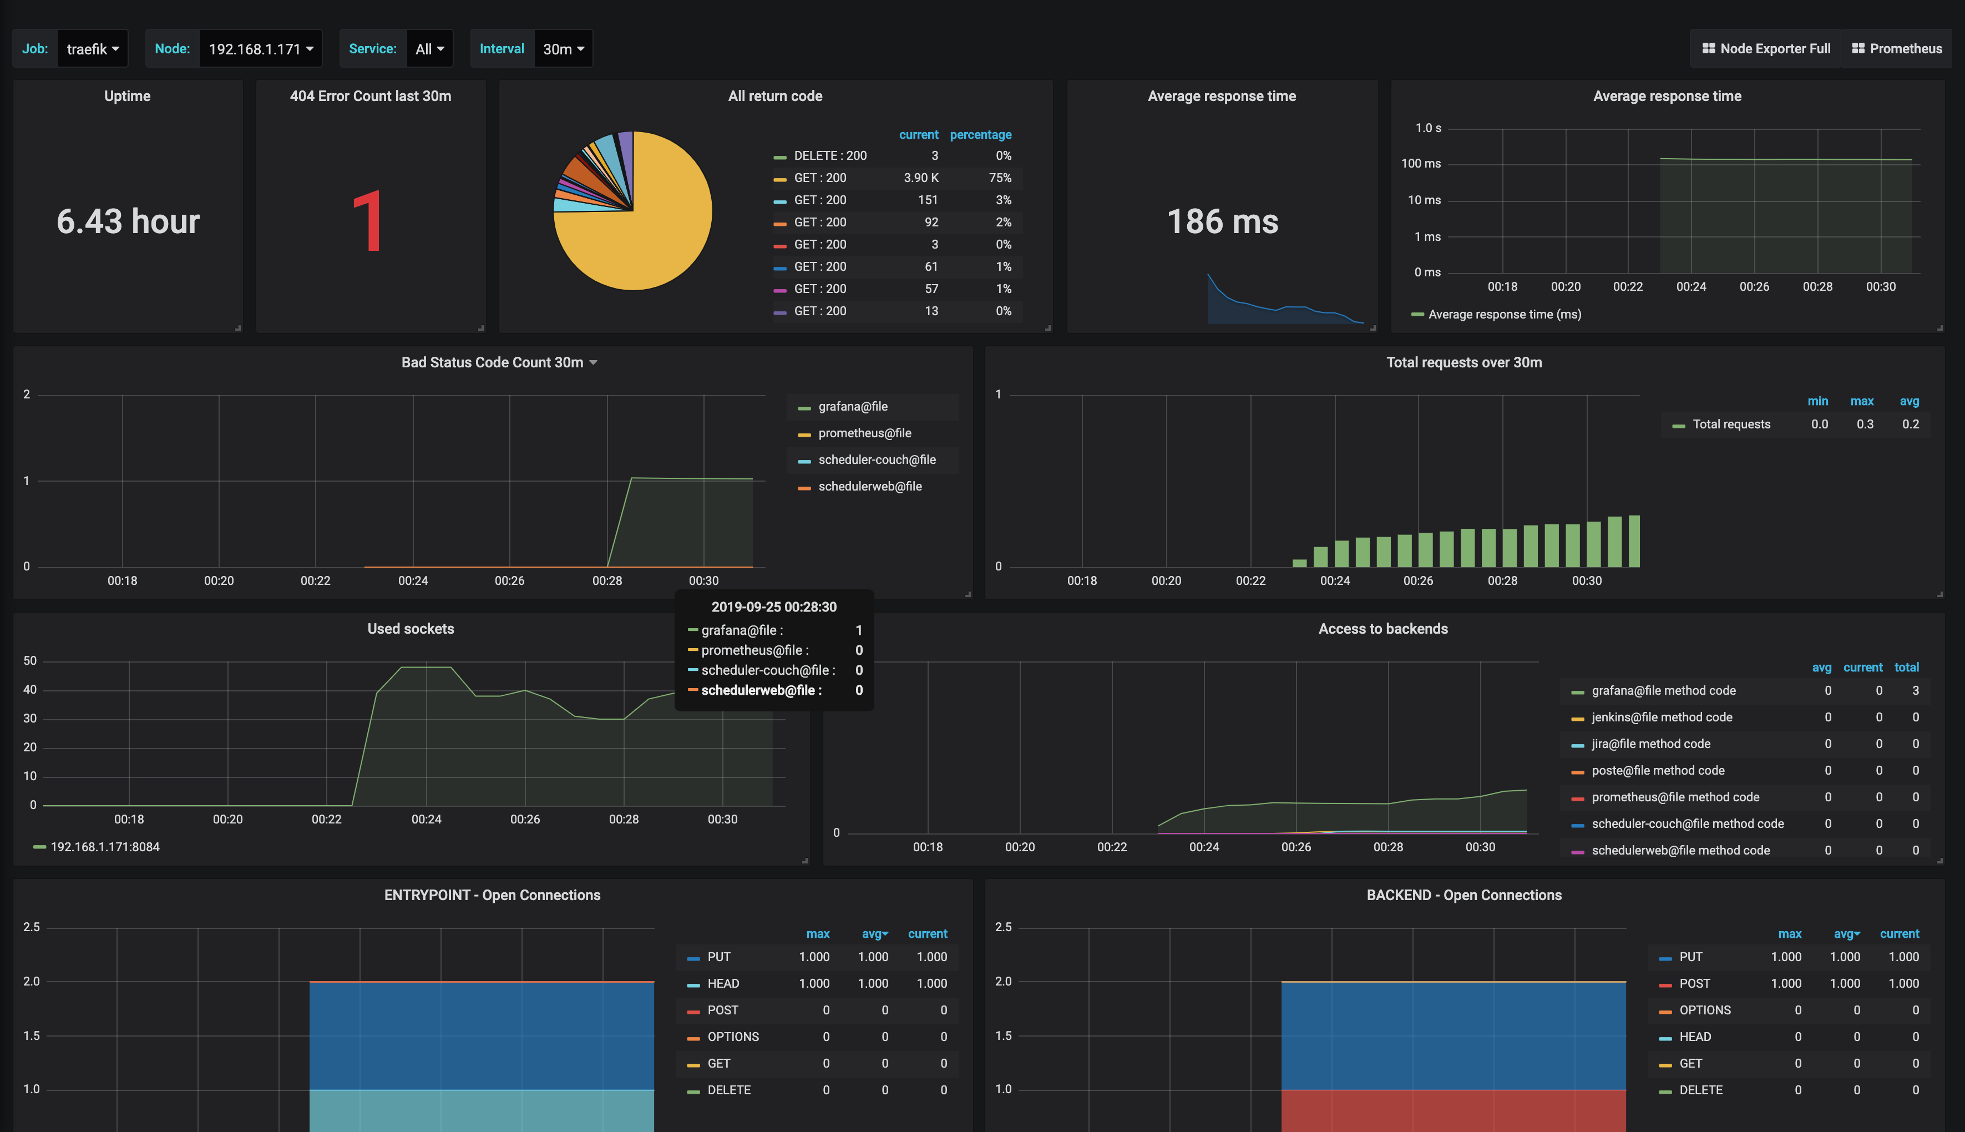Sort Access to backends legend by total
This screenshot has width=1965, height=1132.
(1906, 667)
